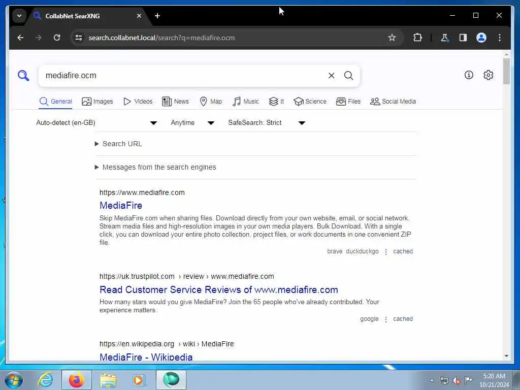Open the Action Center flag icon
Screen dimensions: 520x390
coord(468,380)
